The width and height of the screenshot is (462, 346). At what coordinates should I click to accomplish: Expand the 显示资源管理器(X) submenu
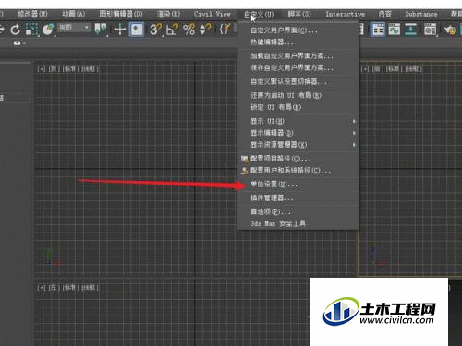click(x=298, y=145)
